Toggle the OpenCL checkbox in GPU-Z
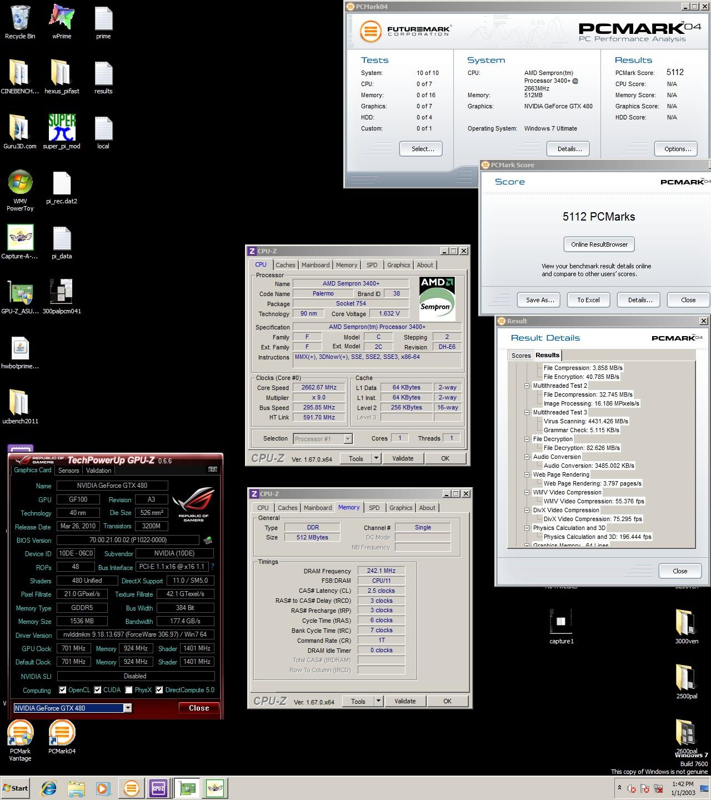Viewport: 711px width, 800px height. pos(62,690)
